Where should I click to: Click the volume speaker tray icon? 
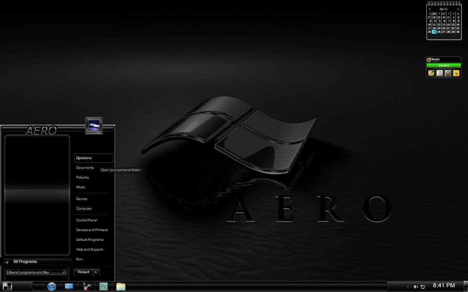[x=415, y=287]
